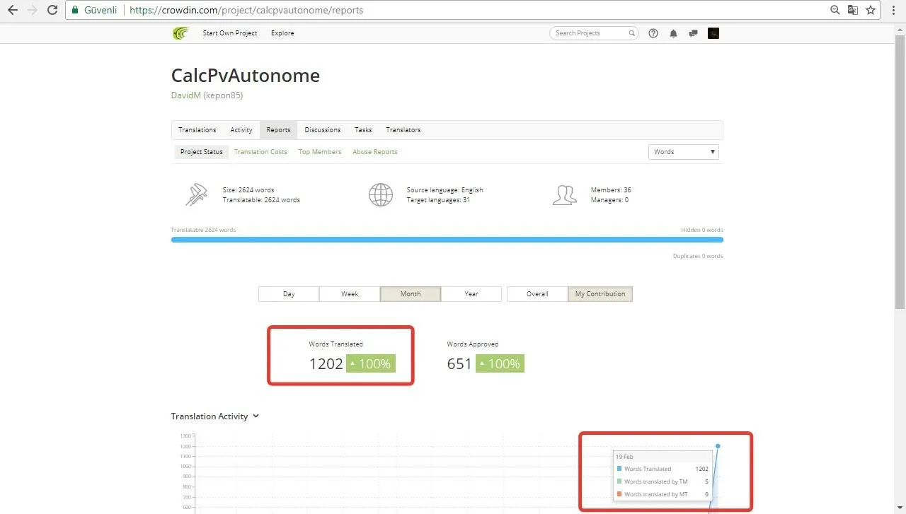Open the Activity tab
906x514 pixels.
coord(241,130)
